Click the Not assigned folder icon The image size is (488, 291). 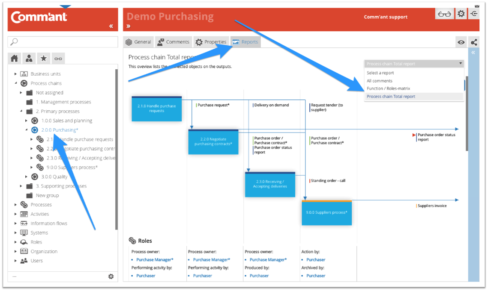coord(30,93)
